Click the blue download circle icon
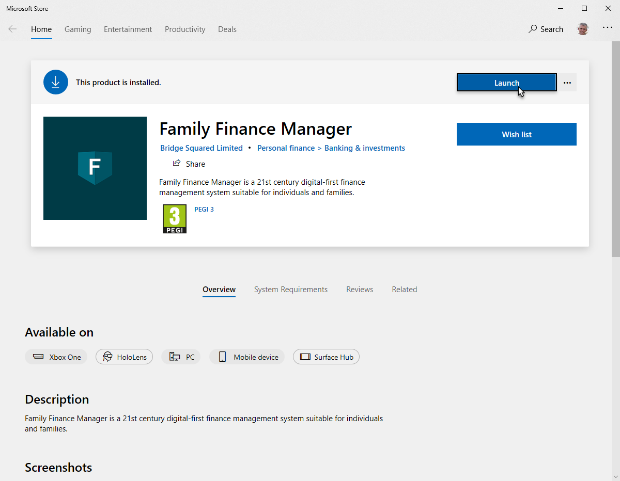The width and height of the screenshot is (620, 481). pyautogui.click(x=56, y=82)
